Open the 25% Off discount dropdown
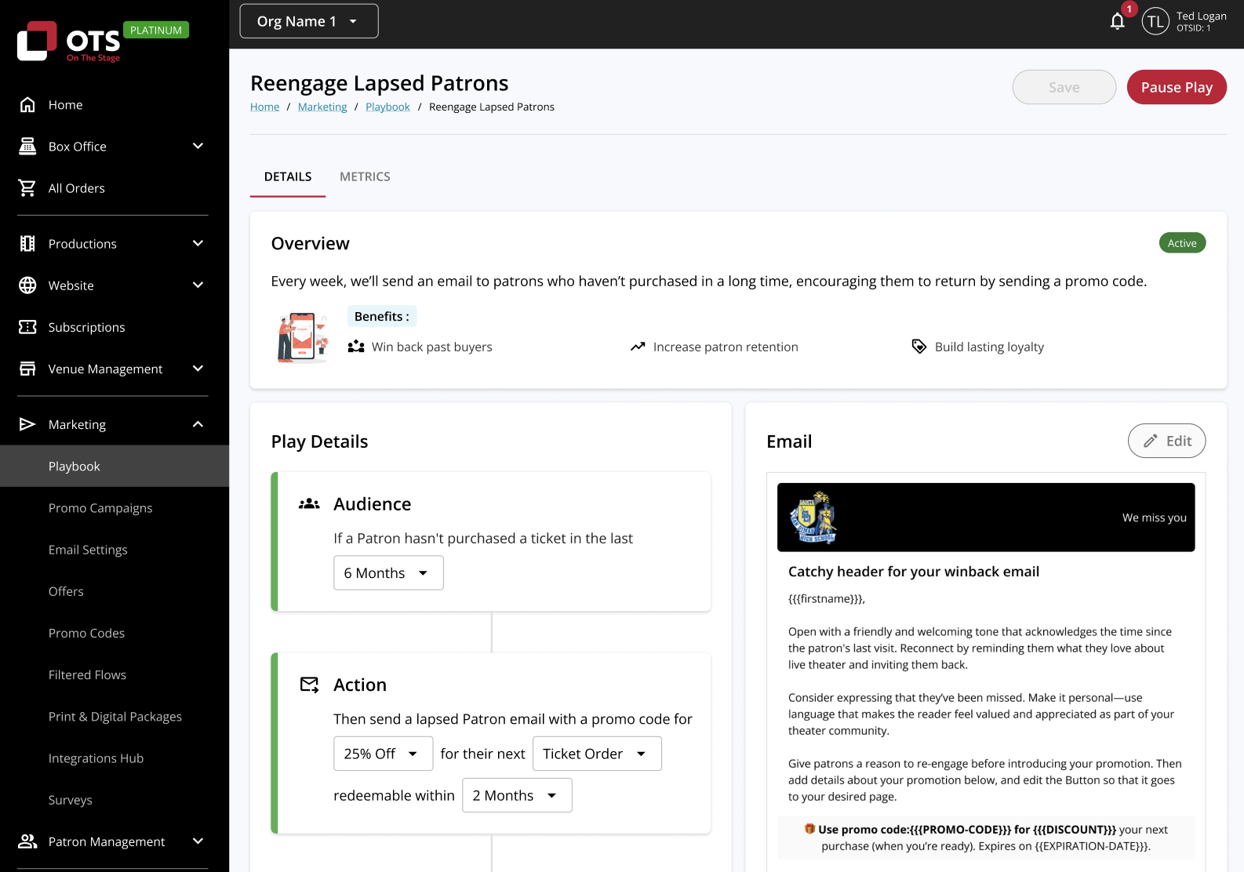This screenshot has width=1244, height=872. pyautogui.click(x=383, y=753)
